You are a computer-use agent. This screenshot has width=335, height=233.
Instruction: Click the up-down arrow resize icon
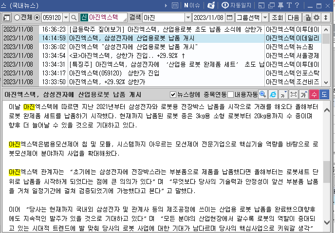326,18
